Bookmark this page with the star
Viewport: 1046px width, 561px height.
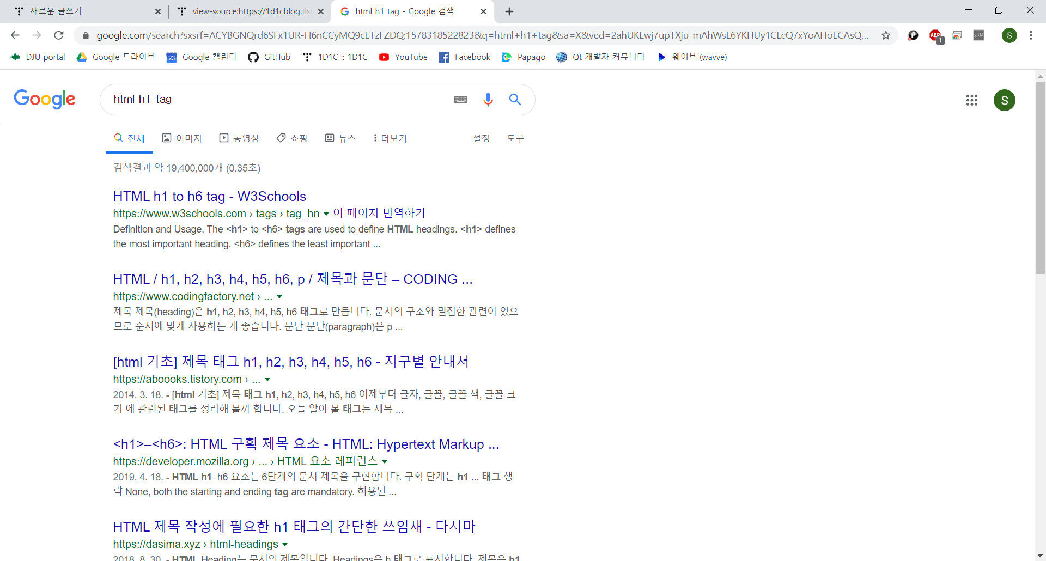click(886, 35)
